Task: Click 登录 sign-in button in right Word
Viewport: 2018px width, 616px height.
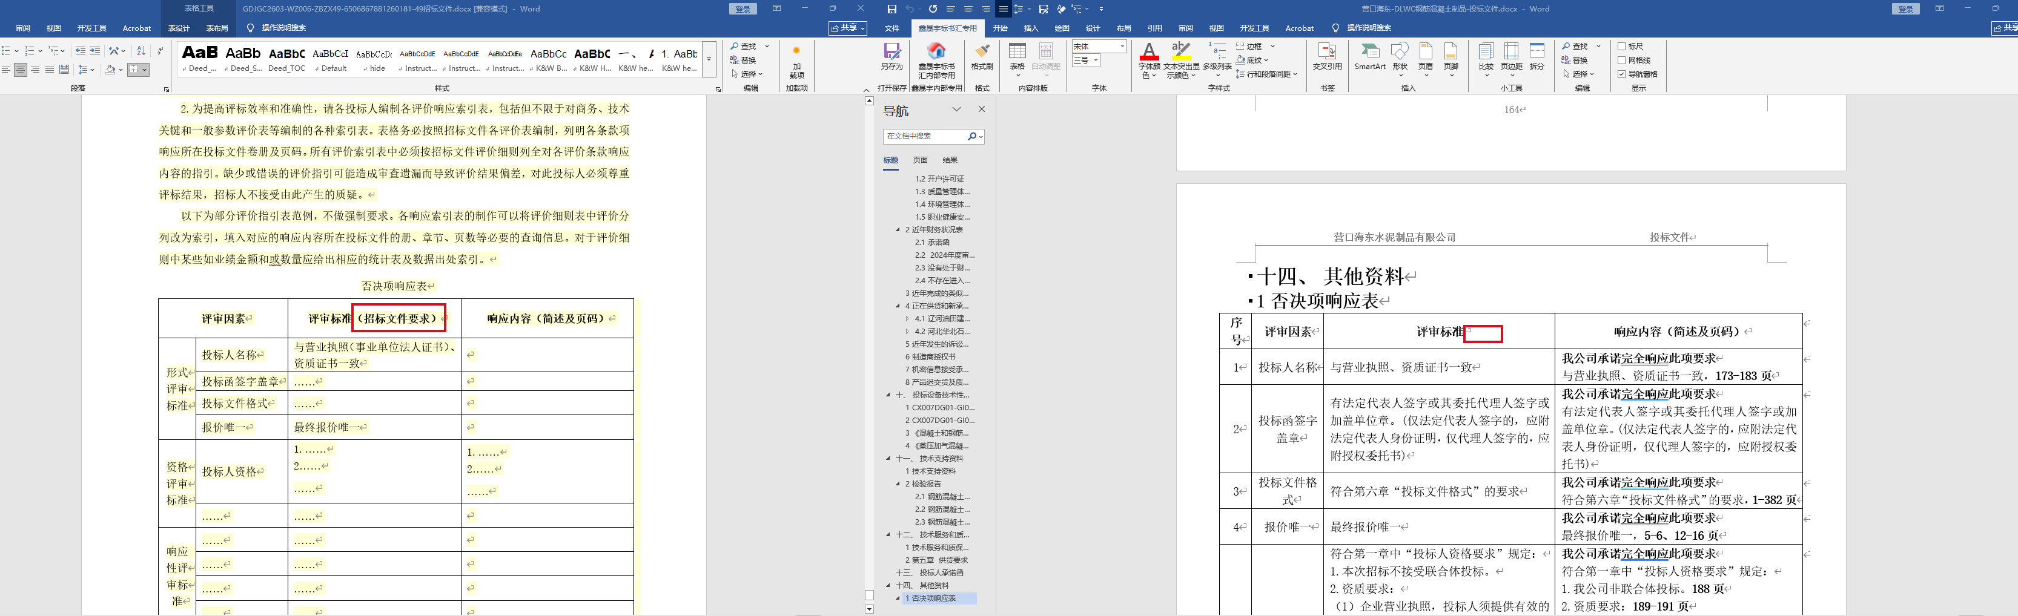Action: (x=1906, y=10)
